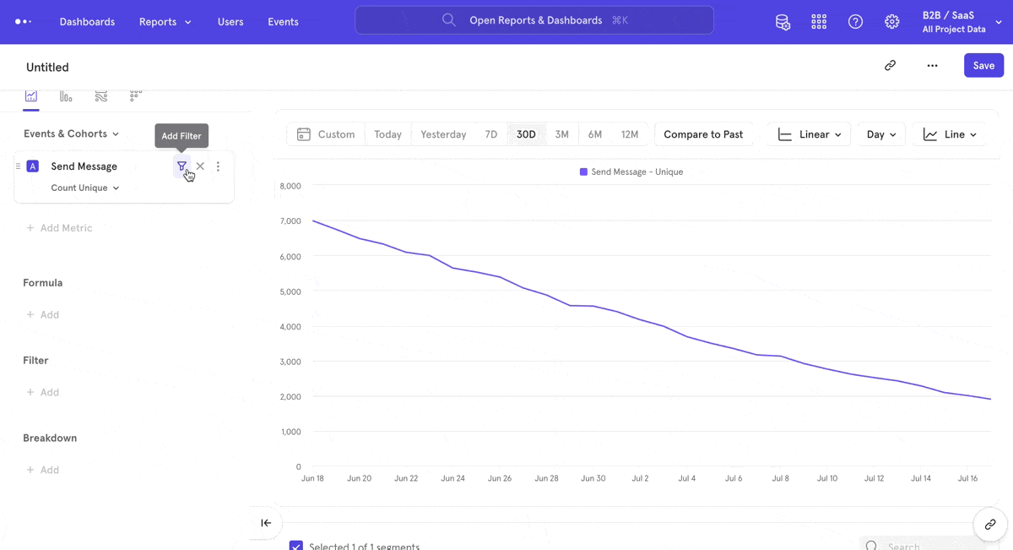
Task: Switch to the Funnels bar report icon
Action: [66, 96]
